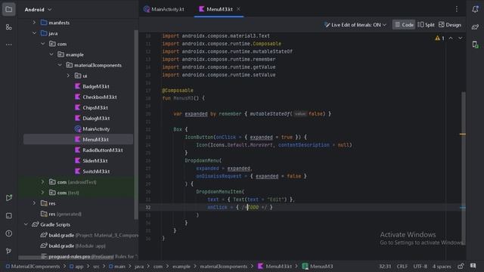Viewport: 484px width, 272px height.
Task: Close the MenuM3.kt tab
Action: pos(238,9)
